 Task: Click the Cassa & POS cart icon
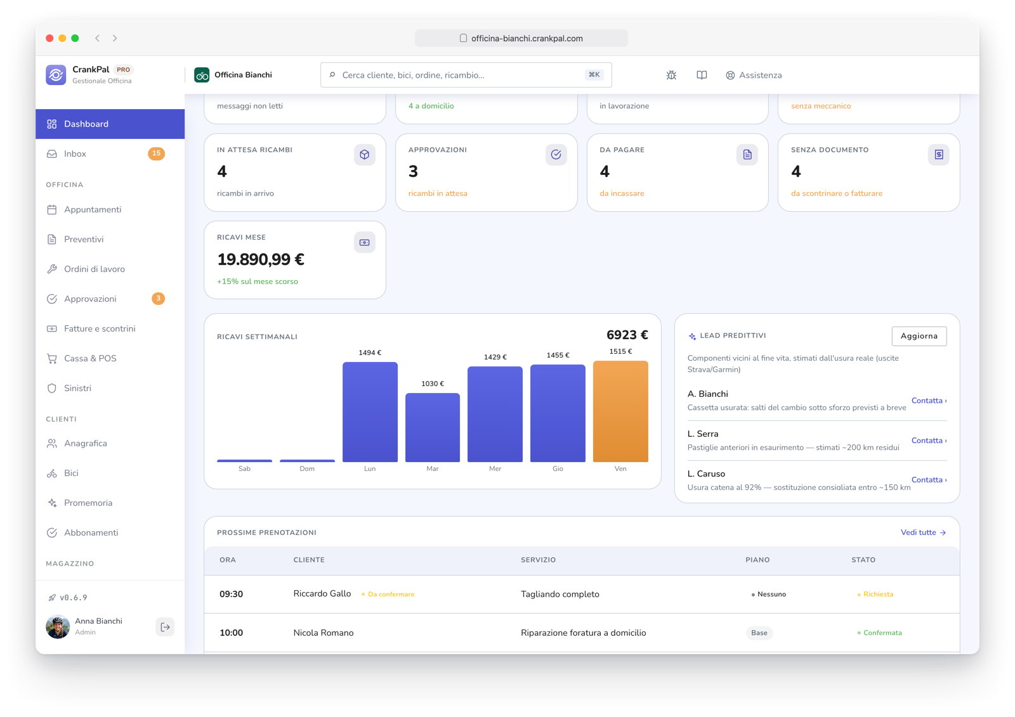tap(52, 358)
